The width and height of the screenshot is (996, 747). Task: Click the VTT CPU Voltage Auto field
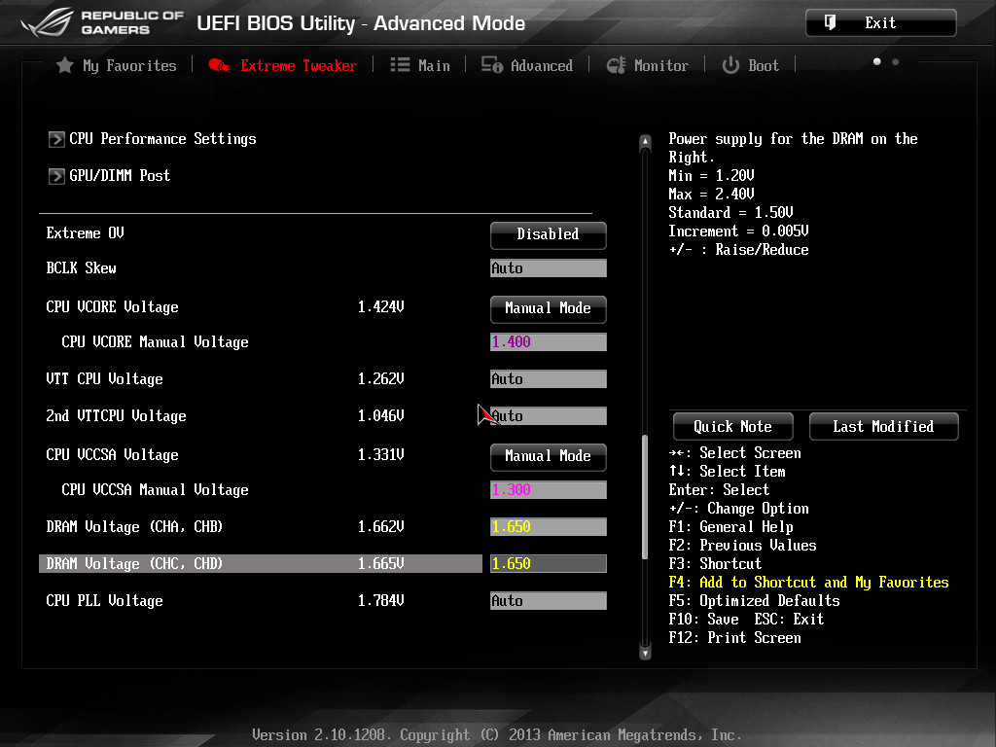point(549,379)
